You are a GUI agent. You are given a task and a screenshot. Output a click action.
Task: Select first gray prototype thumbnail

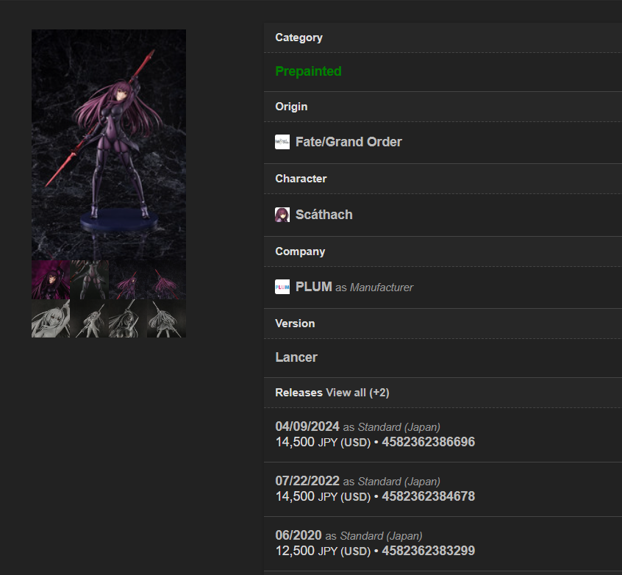51,318
